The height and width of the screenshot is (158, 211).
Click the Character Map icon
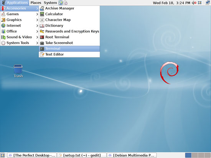(x=42, y=20)
